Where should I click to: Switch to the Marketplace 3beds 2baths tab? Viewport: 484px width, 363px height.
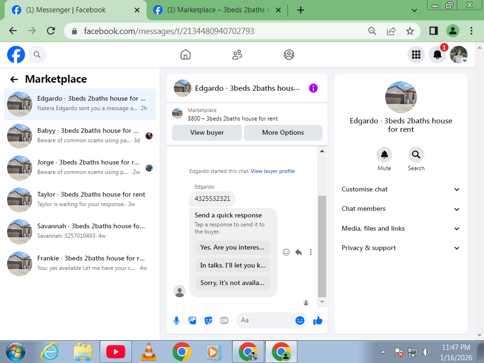[x=216, y=10]
